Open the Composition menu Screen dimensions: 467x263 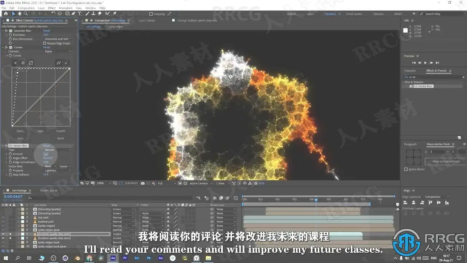point(26,8)
